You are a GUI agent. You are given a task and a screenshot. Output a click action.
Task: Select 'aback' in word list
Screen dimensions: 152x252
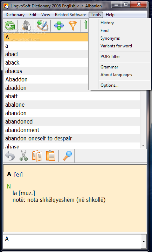pos(46,62)
